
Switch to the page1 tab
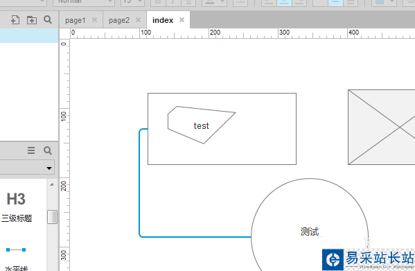(76, 20)
